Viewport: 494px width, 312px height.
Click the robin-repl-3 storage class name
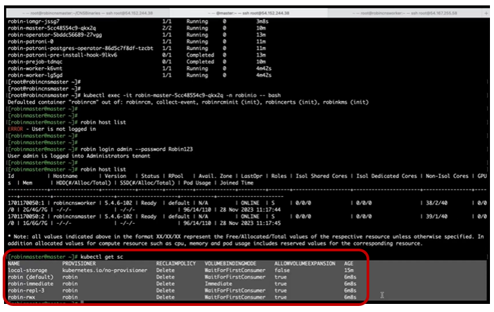(26, 290)
